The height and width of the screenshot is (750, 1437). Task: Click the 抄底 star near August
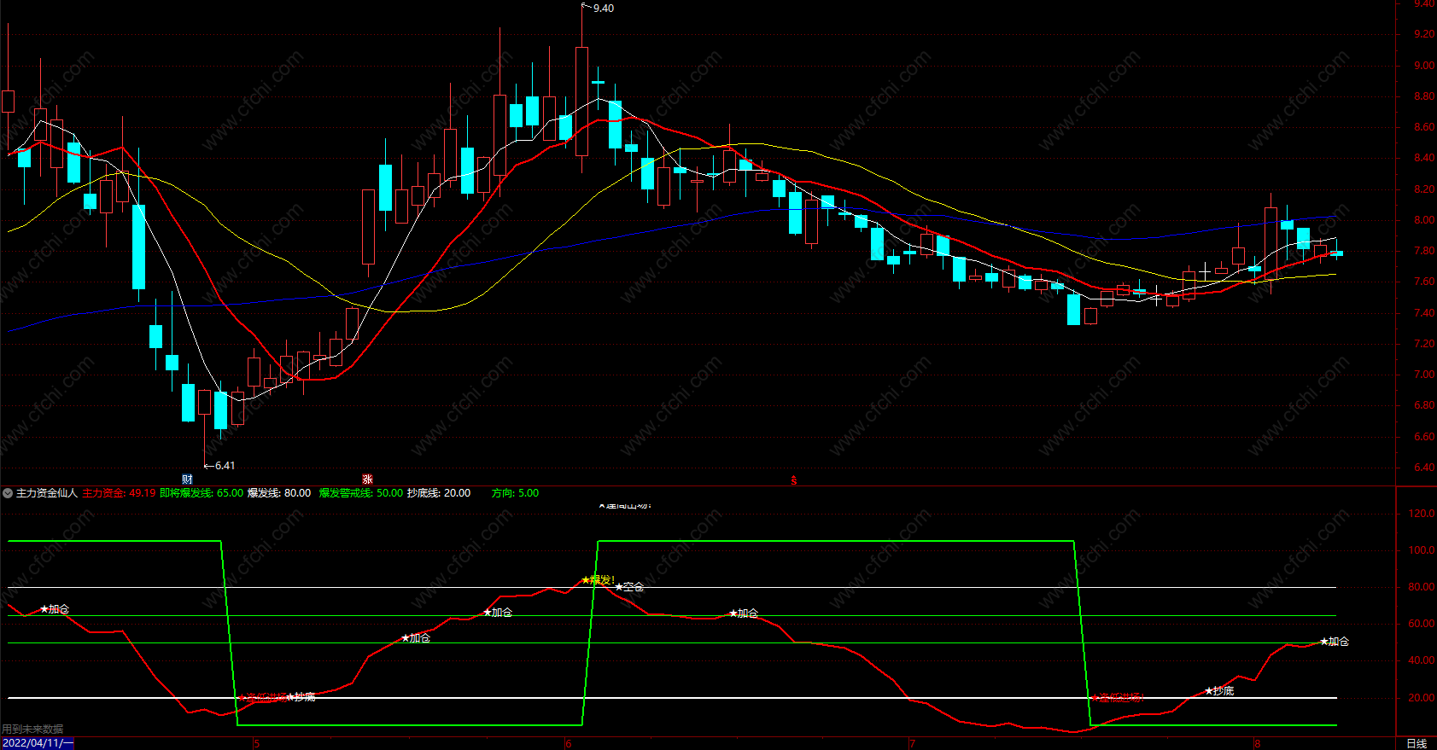[1219, 691]
